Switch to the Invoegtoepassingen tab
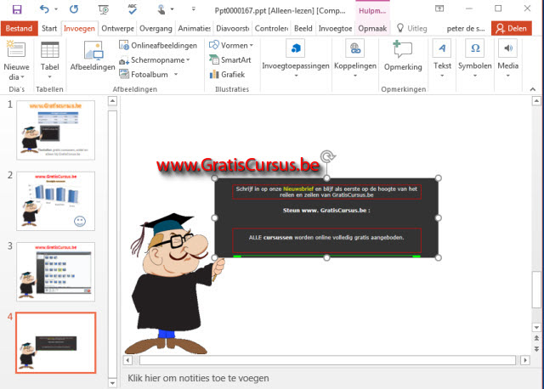544x389 pixels. click(335, 28)
